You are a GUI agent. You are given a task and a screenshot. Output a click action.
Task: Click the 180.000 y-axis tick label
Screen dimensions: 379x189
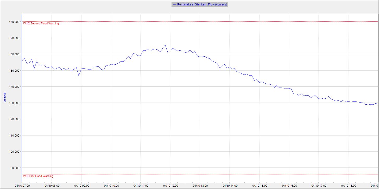pos(14,22)
